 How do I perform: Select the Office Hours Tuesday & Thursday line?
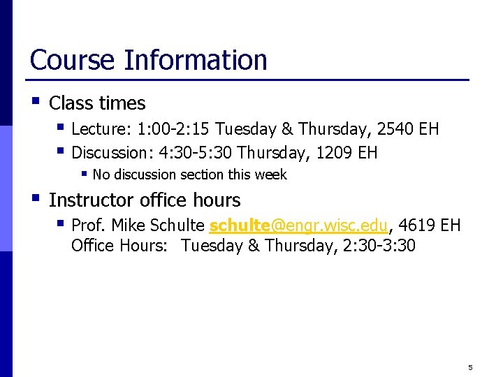tap(243, 246)
